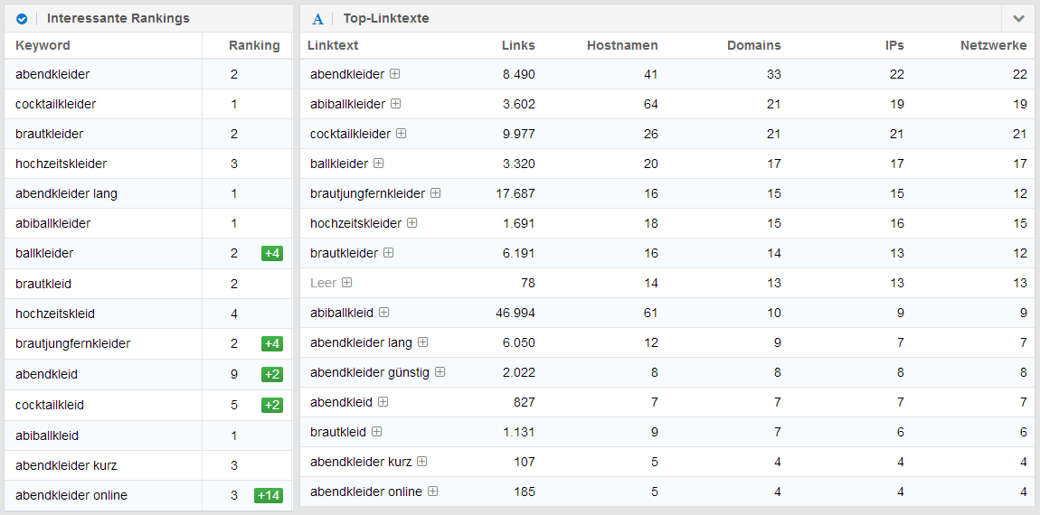Image resolution: width=1040 pixels, height=515 pixels.
Task: Expand the abendkleider linktext row
Action: pos(394,74)
